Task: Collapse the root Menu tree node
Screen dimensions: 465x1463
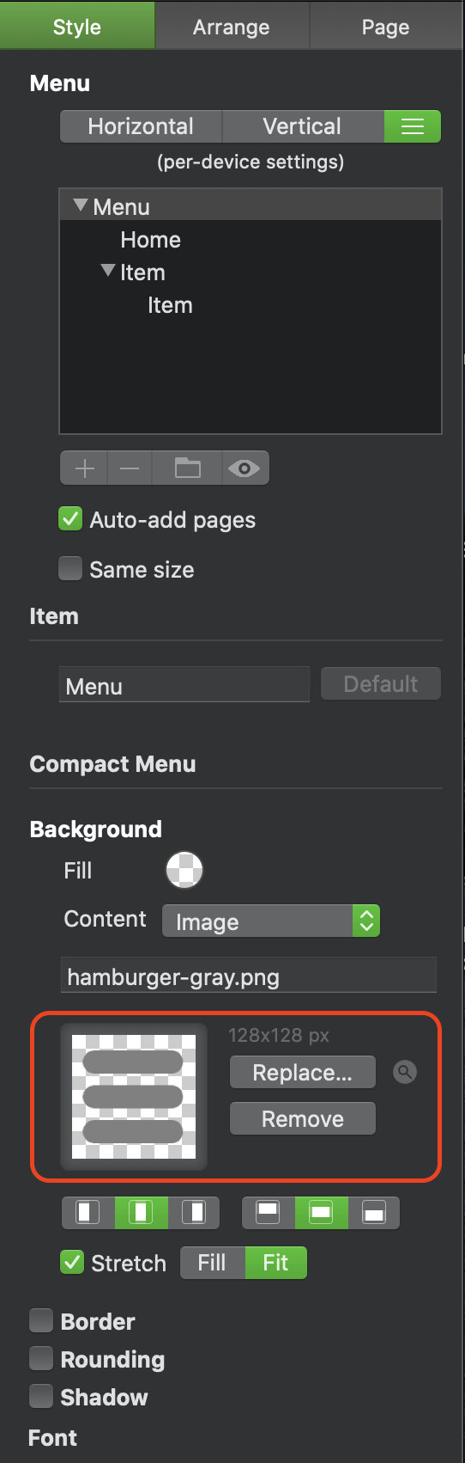Action: click(x=81, y=205)
